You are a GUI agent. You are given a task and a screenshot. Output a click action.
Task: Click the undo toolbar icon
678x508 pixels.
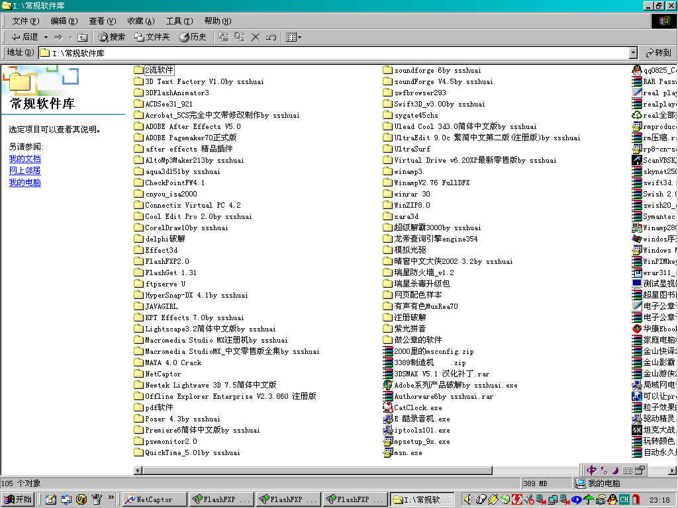tap(271, 37)
